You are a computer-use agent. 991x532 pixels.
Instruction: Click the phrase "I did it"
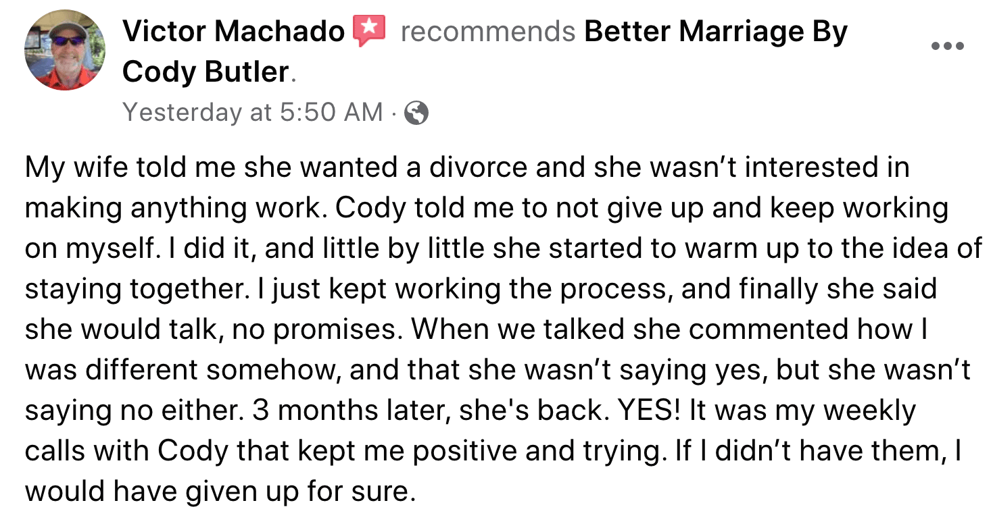pyautogui.click(x=218, y=249)
